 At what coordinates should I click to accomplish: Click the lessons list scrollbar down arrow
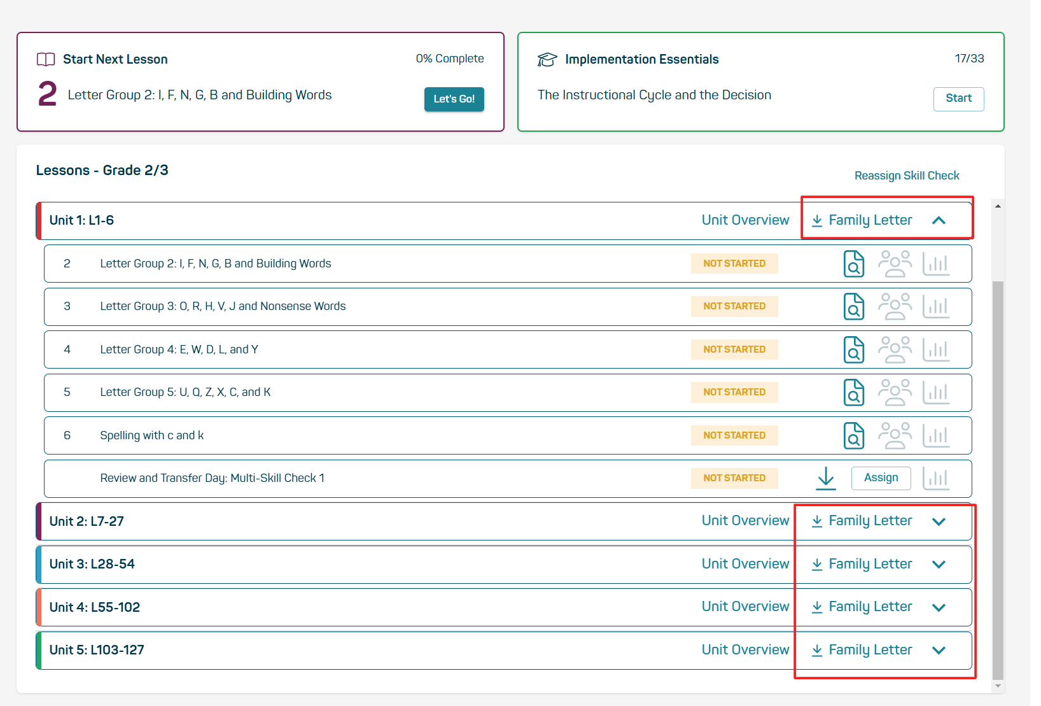[x=998, y=686]
